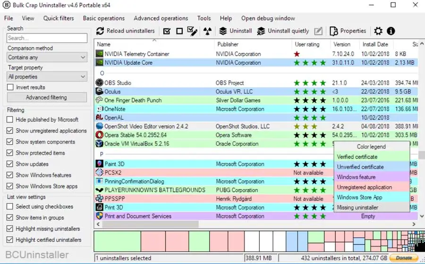Toggle Show protected items checkbox
This screenshot has width=425, height=264.
click(10, 153)
